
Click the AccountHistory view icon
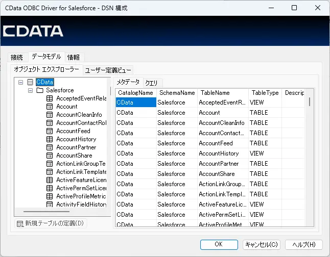coord(50,139)
